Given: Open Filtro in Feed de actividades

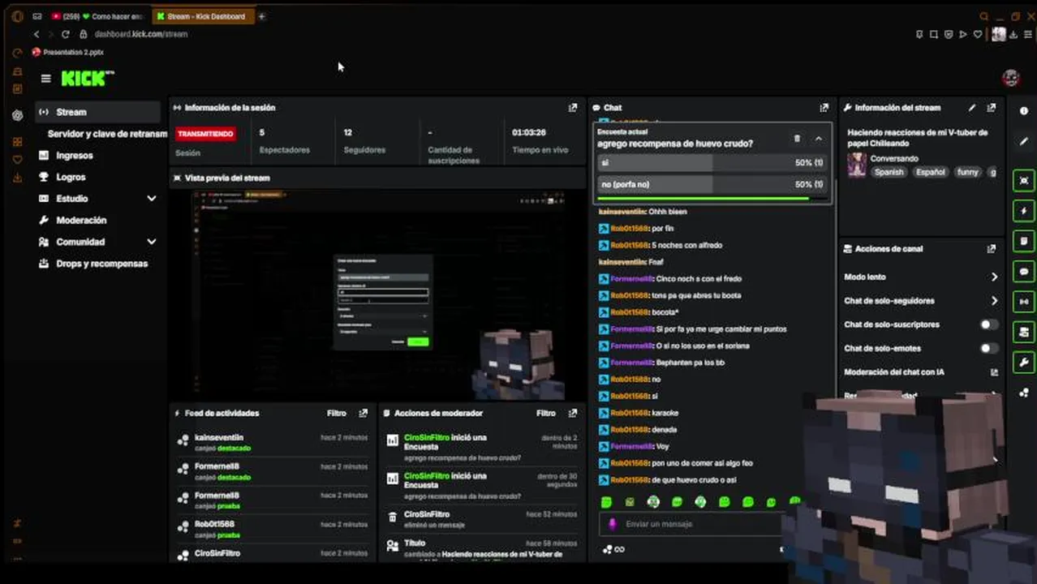Looking at the screenshot, I should click(x=337, y=413).
